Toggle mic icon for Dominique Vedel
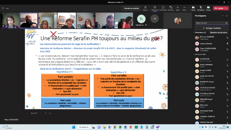 click(x=227, y=112)
